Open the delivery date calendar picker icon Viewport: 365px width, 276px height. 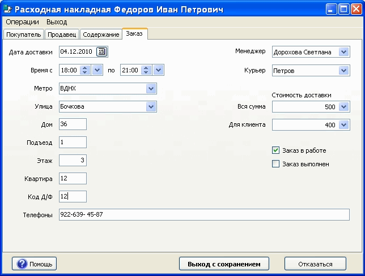tap(101, 51)
